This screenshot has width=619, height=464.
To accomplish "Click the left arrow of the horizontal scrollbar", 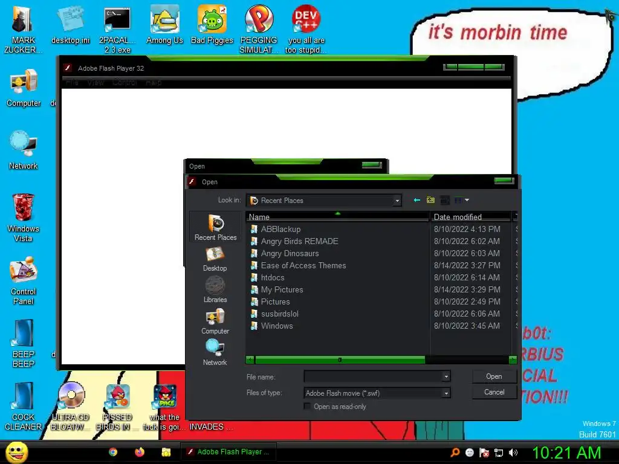I will tap(250, 359).
